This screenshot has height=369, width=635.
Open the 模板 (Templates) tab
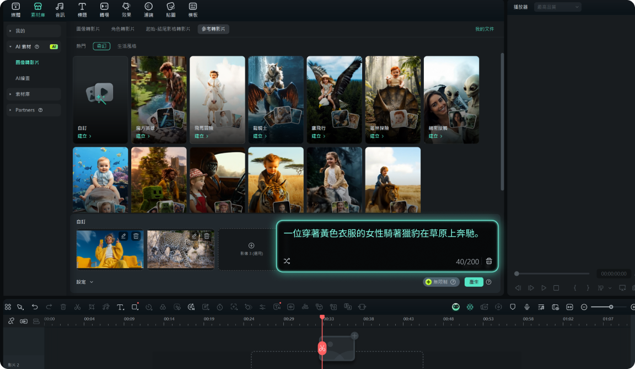click(x=193, y=10)
